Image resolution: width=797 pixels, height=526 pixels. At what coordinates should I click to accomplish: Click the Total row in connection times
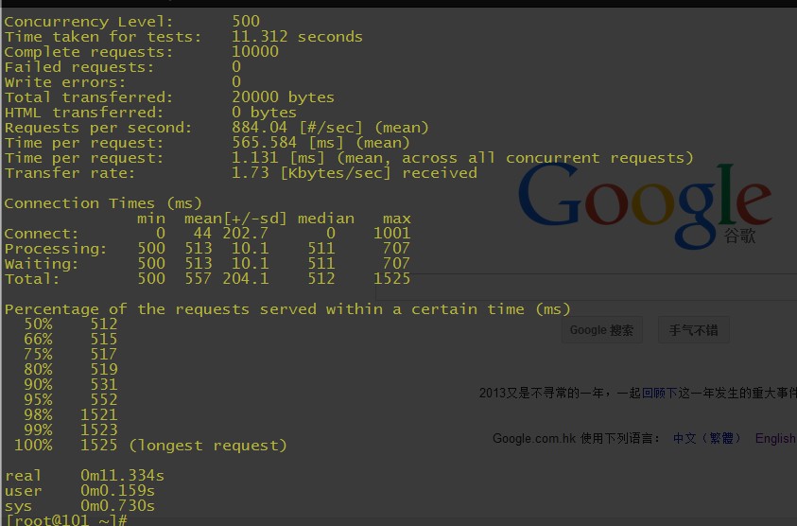206,279
